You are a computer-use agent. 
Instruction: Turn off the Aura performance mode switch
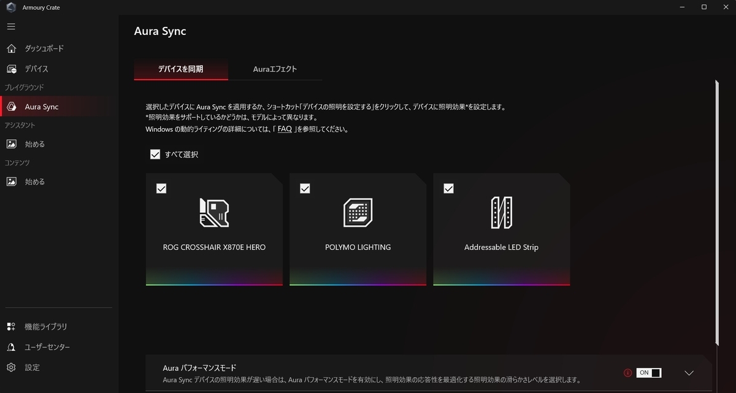click(649, 373)
